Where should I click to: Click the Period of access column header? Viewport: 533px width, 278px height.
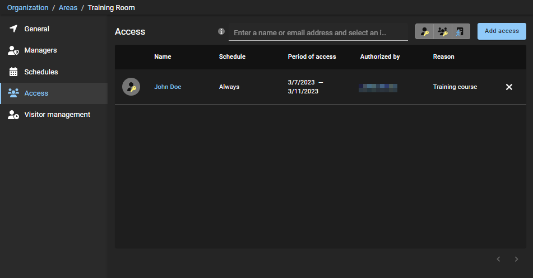click(312, 56)
